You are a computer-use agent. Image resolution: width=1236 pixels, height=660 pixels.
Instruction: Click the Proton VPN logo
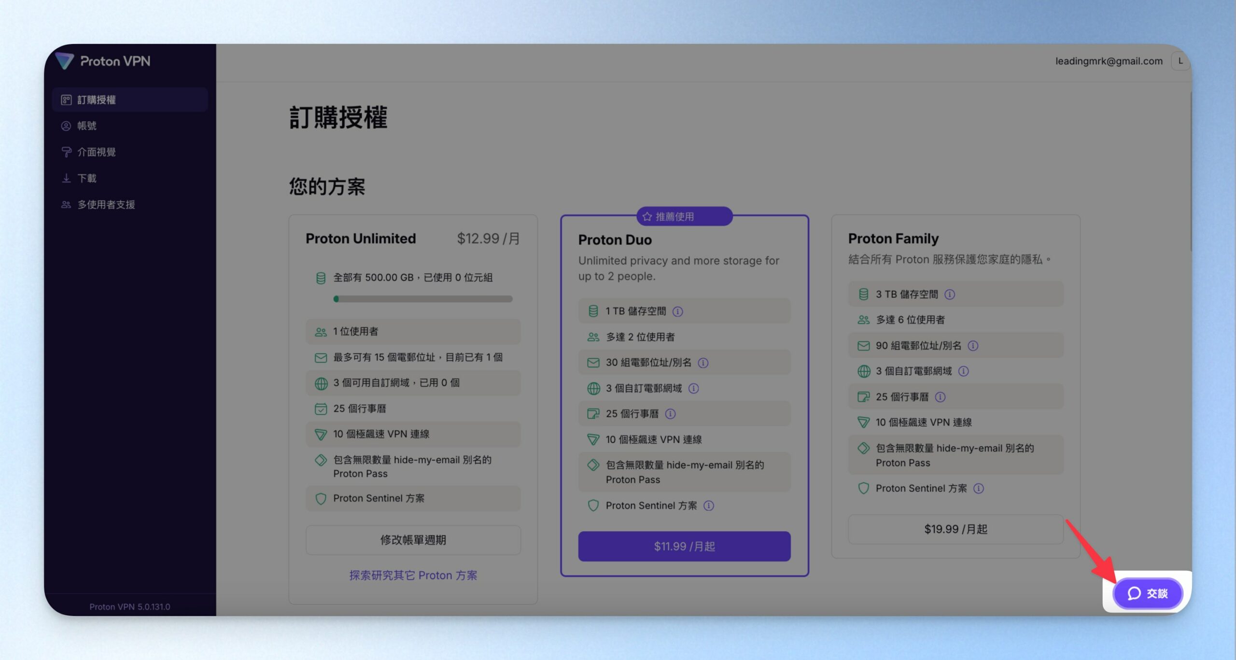point(102,61)
